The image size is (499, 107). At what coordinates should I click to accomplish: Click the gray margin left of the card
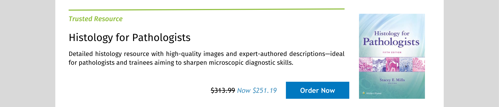pyautogui.click(x=28, y=53)
